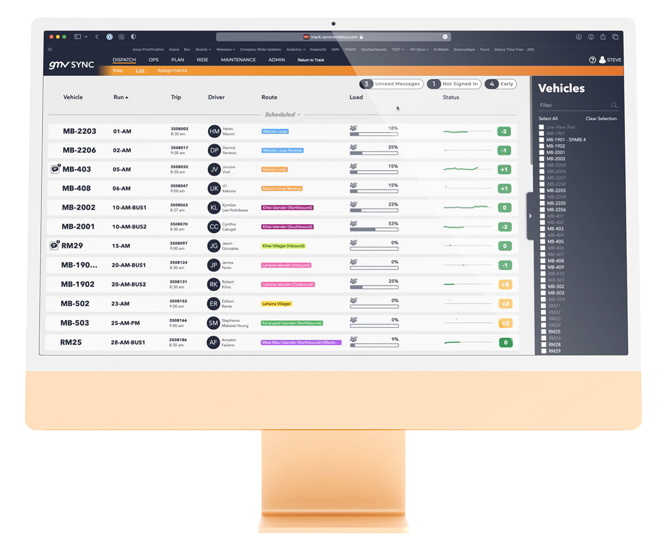Viewport: 663px width, 550px height.
Task: Open message icon beside MB-403
Action: pyautogui.click(x=55, y=169)
